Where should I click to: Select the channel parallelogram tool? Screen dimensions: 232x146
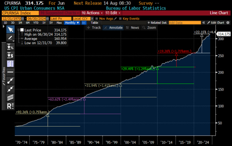(10, 98)
